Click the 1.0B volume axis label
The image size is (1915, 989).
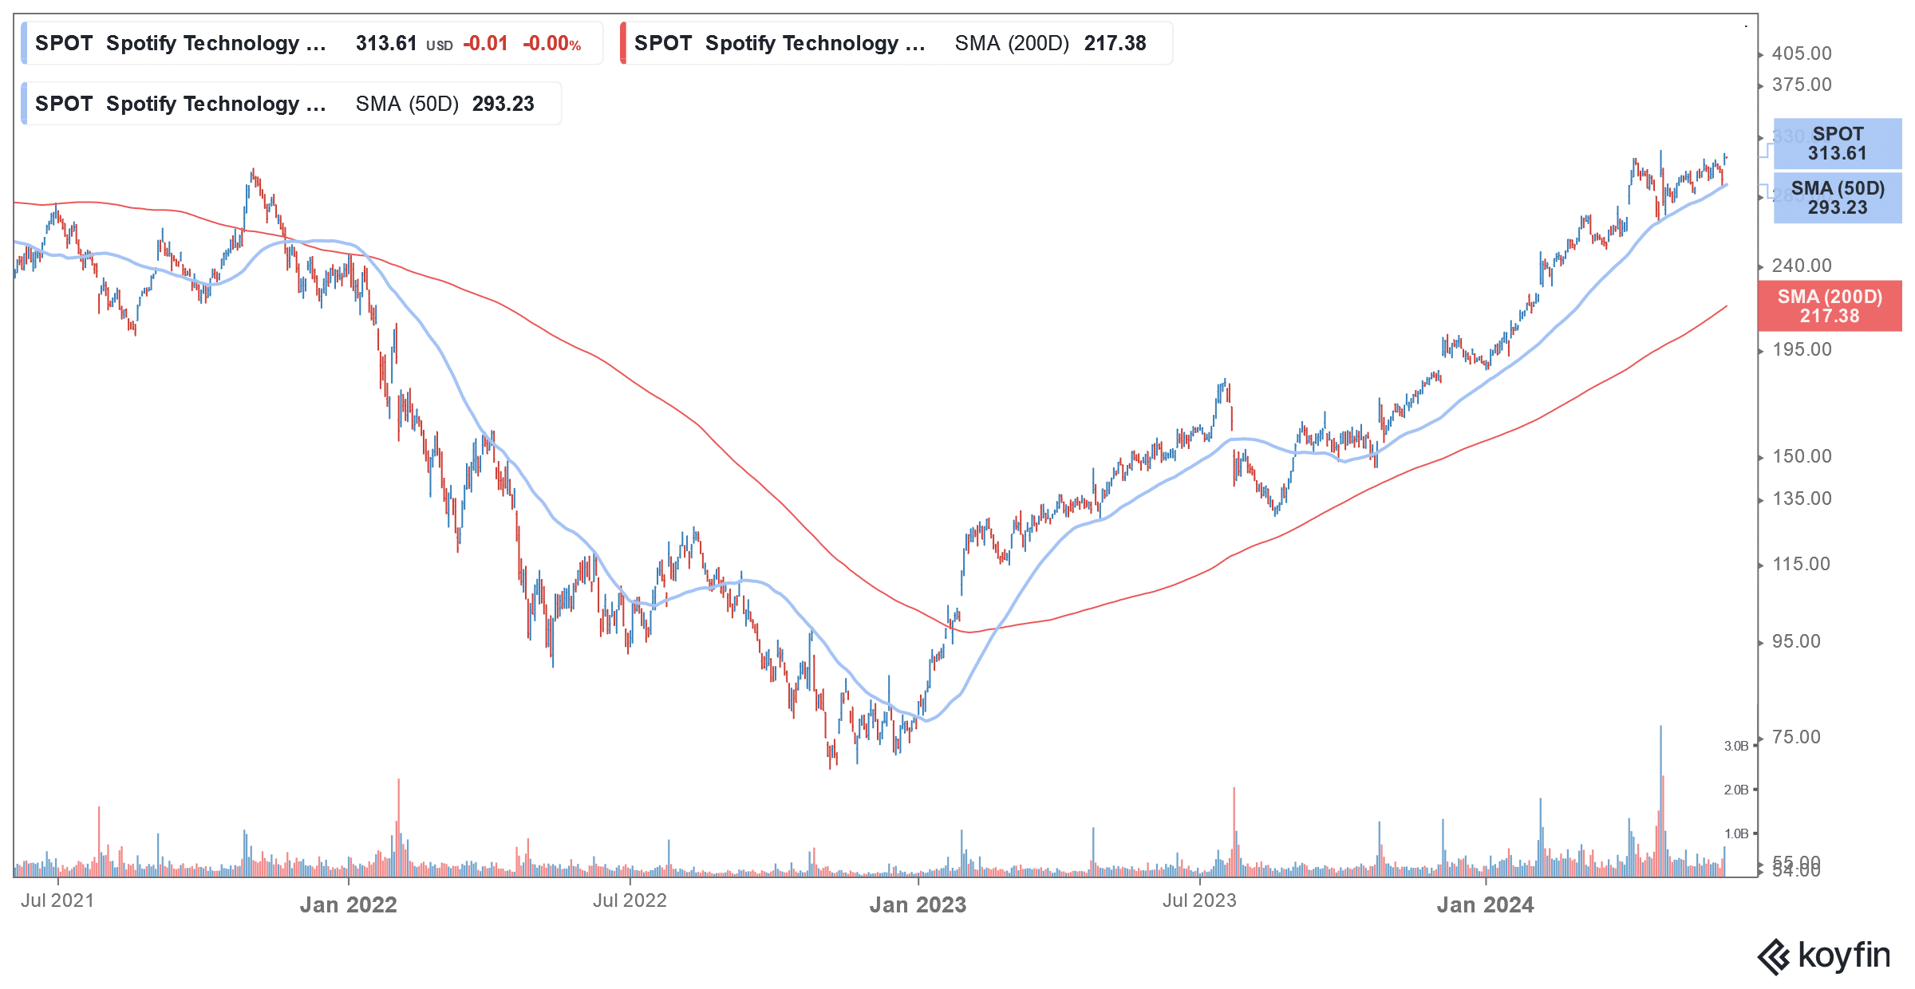[1736, 833]
